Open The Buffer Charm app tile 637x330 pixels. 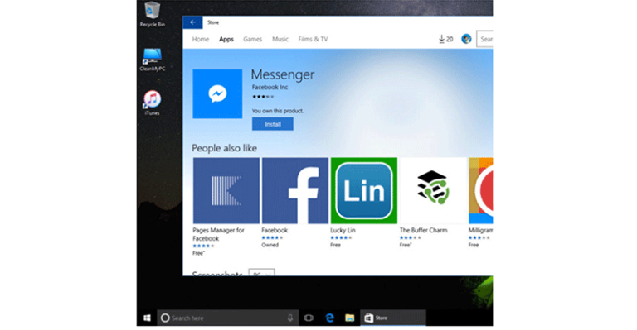tap(433, 190)
